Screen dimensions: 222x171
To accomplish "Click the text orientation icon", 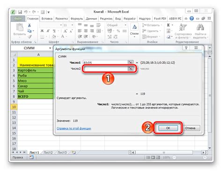I will pyautogui.click(x=94, y=37).
